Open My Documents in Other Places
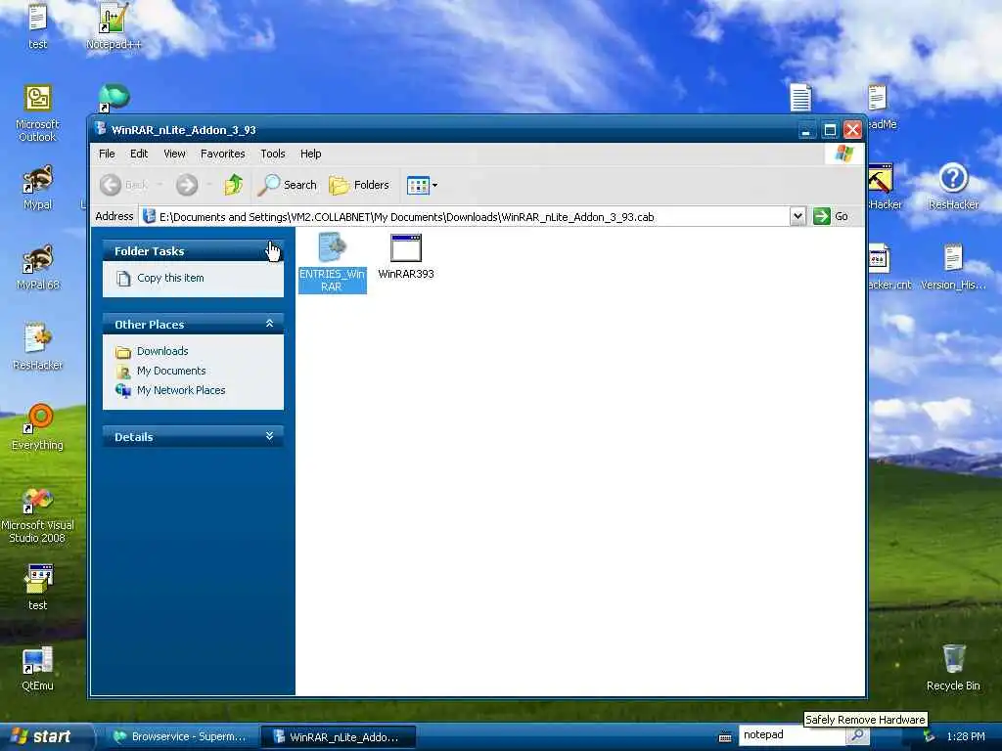This screenshot has width=1002, height=751. pyautogui.click(x=171, y=371)
